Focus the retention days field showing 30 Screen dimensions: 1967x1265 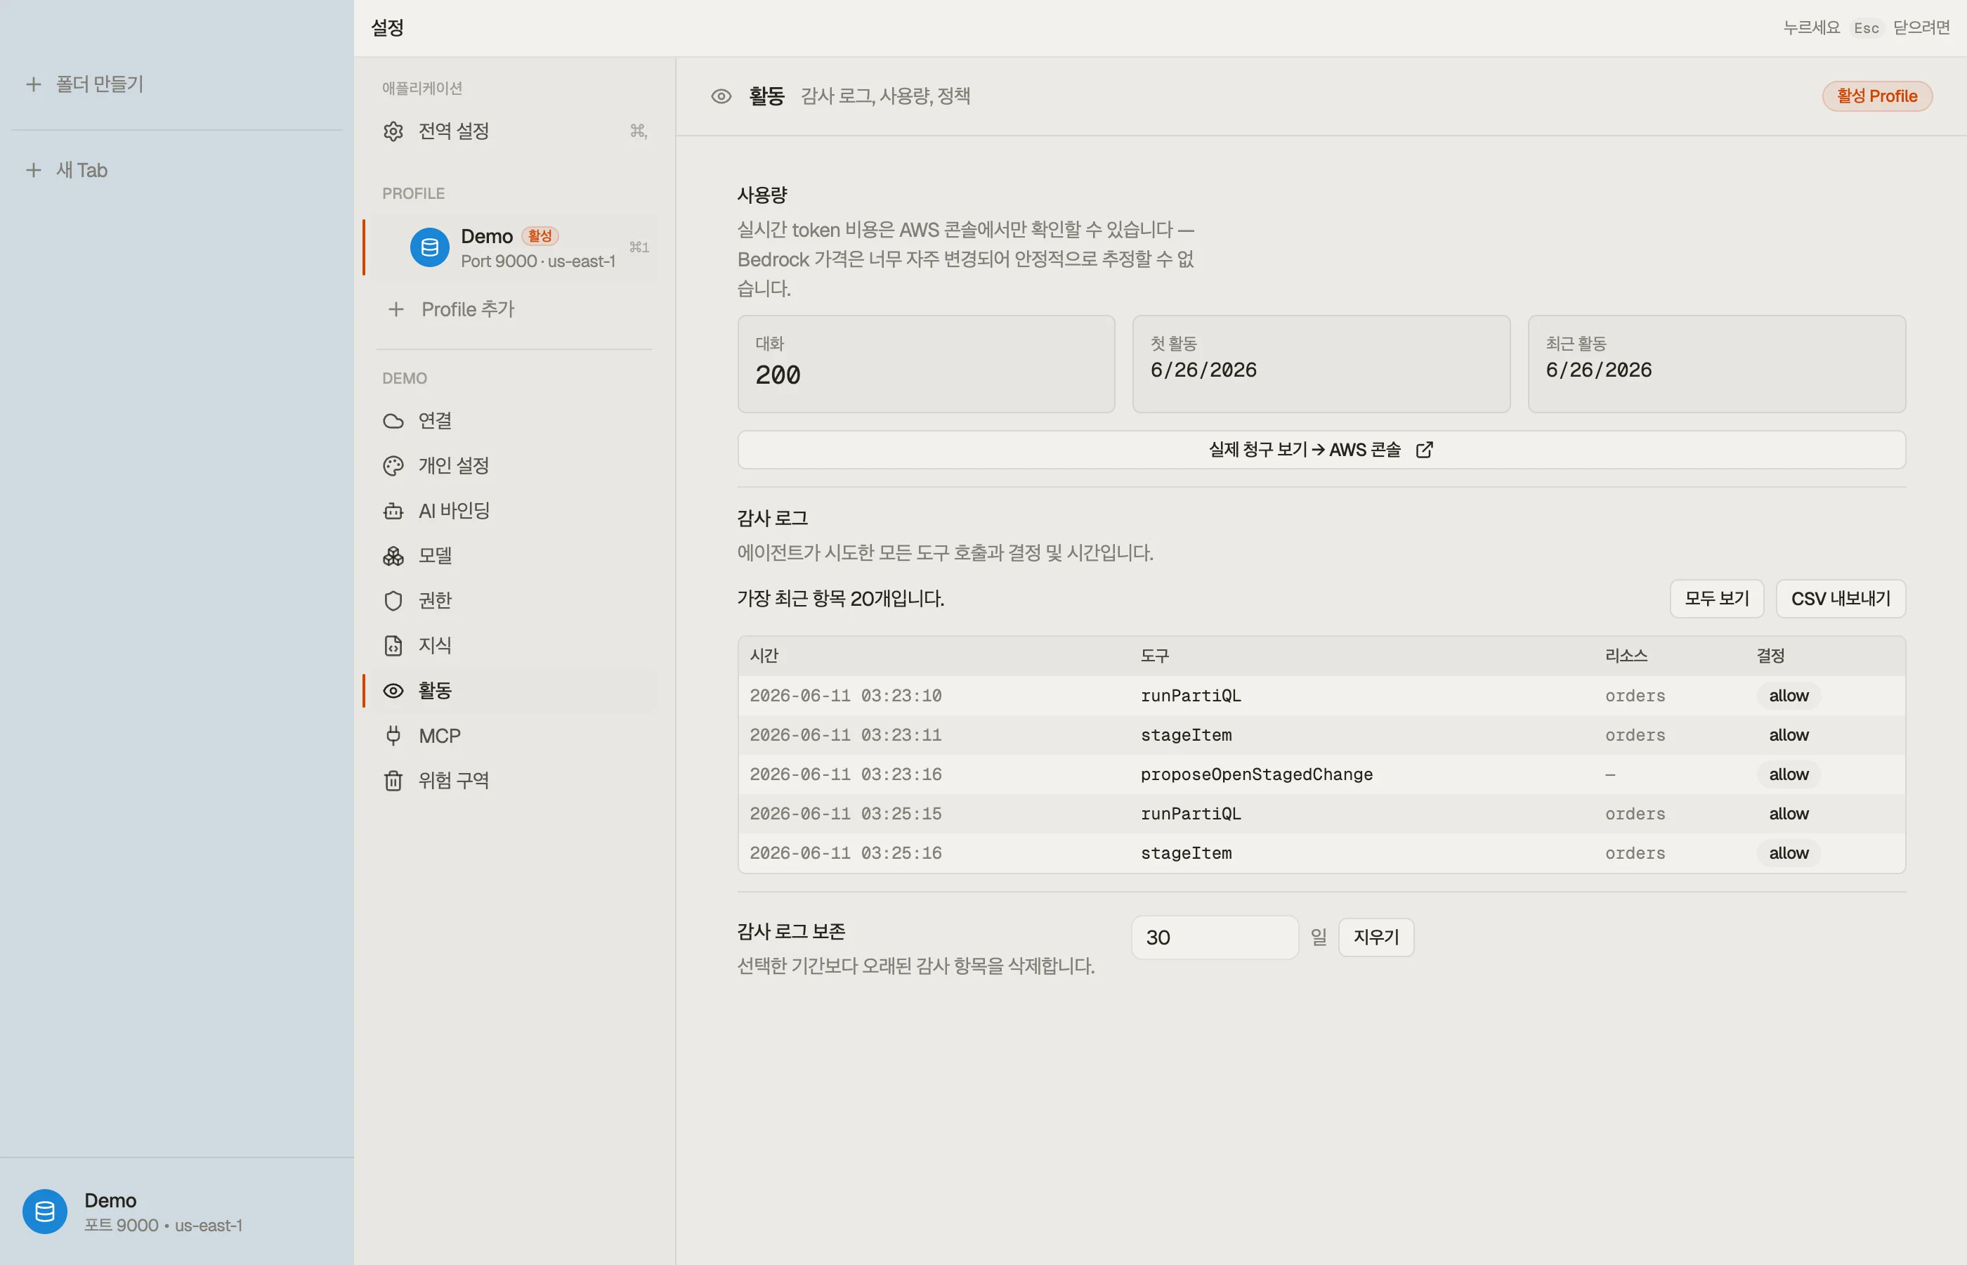tap(1214, 938)
